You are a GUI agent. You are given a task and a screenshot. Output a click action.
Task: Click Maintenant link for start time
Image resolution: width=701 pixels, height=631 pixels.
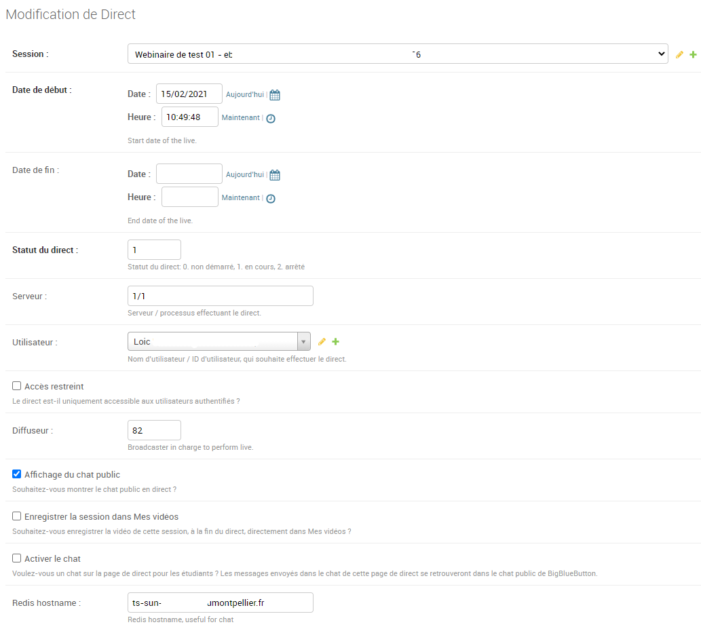pos(240,117)
